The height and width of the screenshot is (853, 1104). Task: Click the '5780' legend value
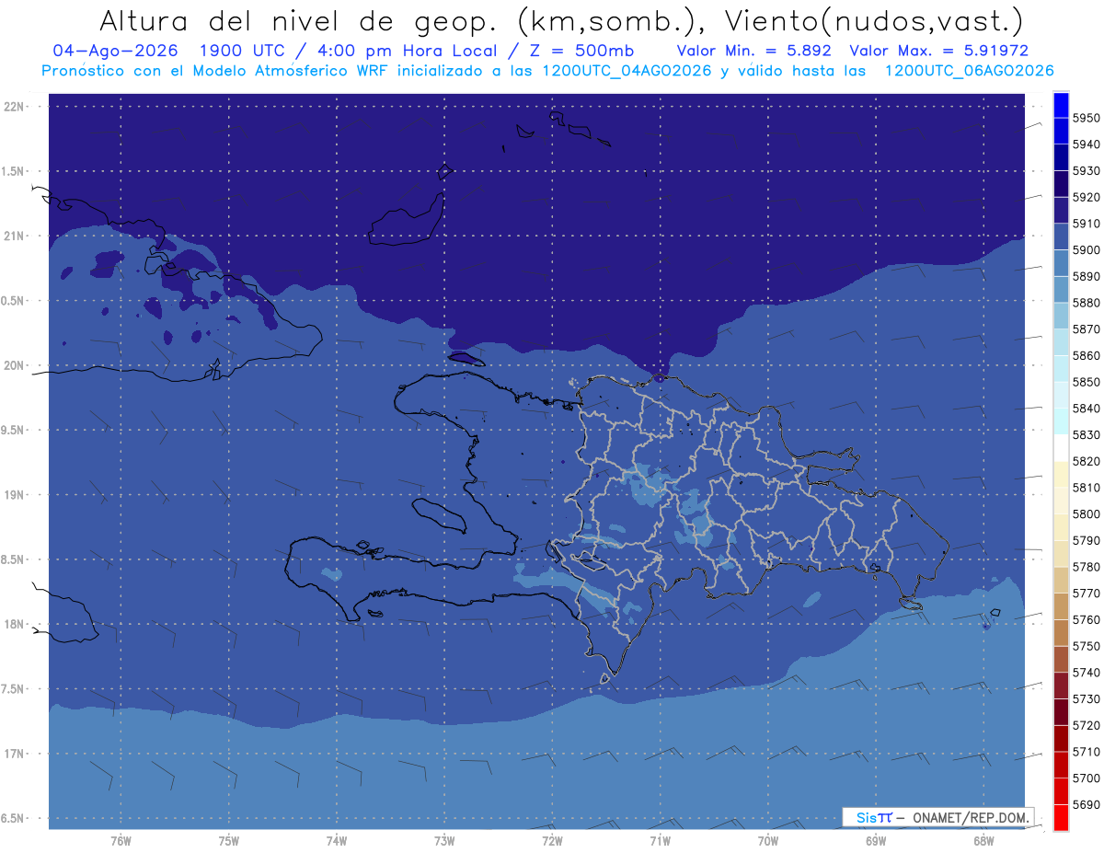point(1086,567)
